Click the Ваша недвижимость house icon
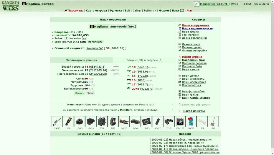 point(180,28)
